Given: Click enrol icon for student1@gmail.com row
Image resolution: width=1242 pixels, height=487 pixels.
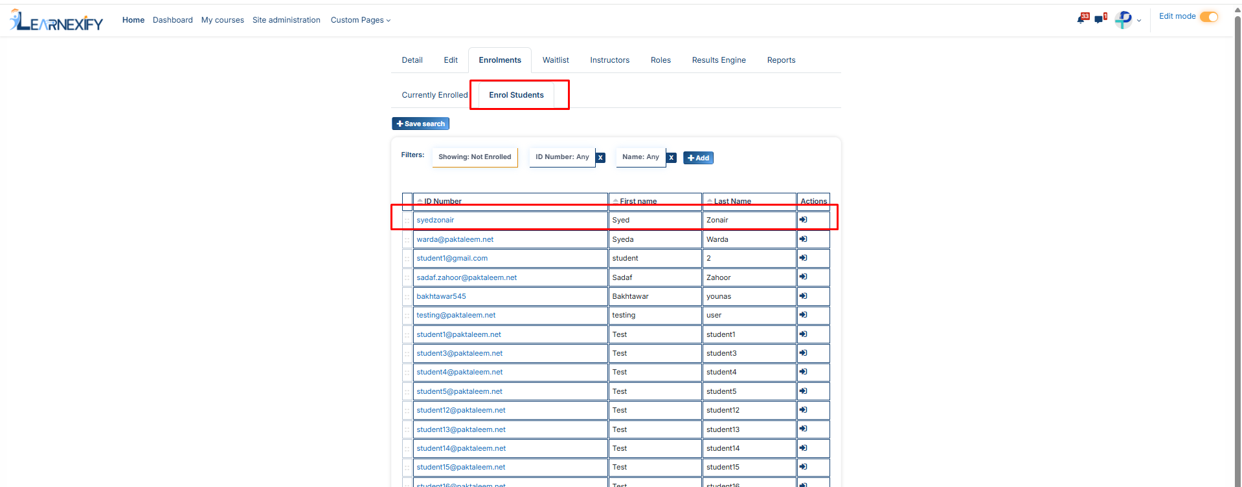Looking at the screenshot, I should click(x=803, y=258).
